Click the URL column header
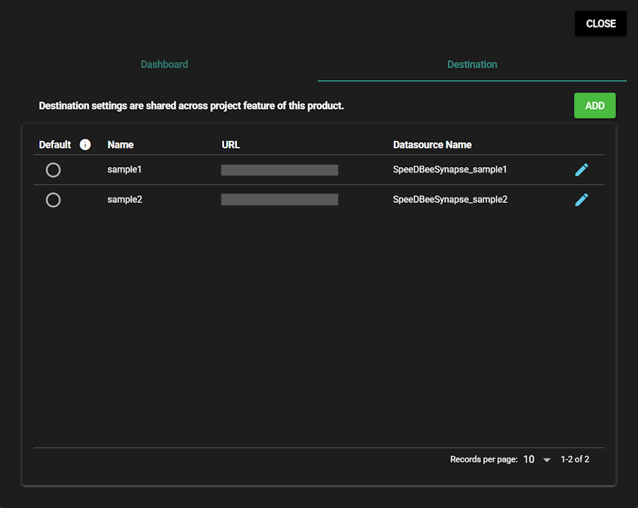 tap(230, 145)
